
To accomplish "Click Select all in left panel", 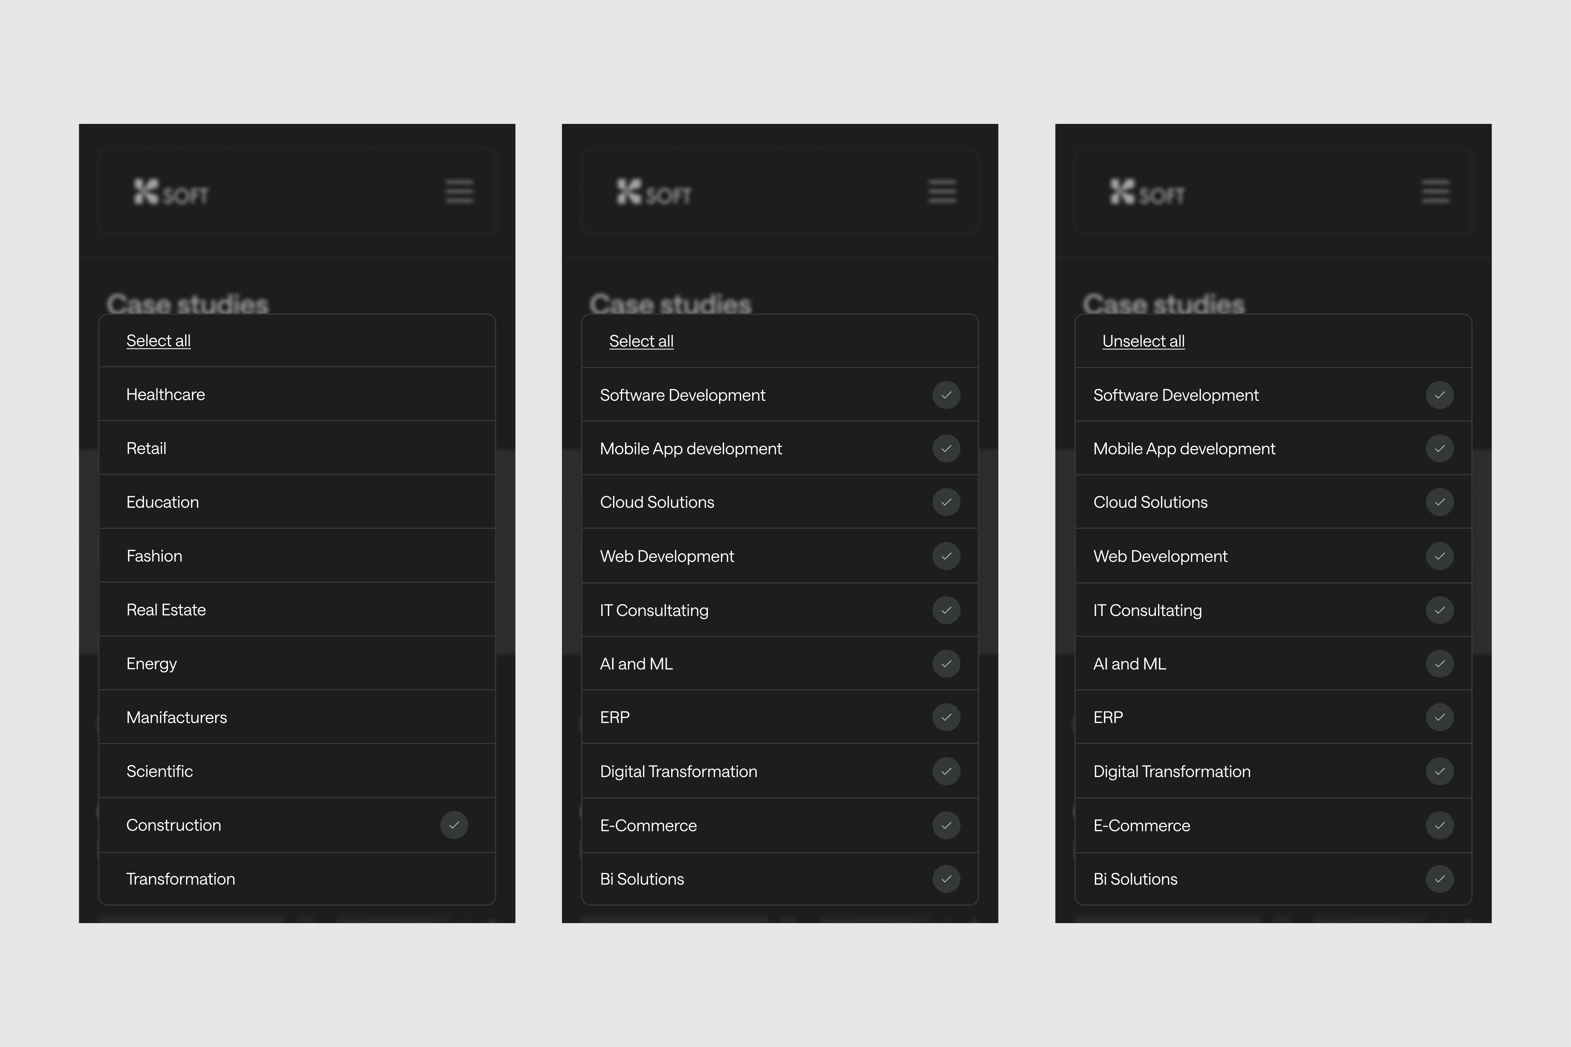I will [x=158, y=341].
